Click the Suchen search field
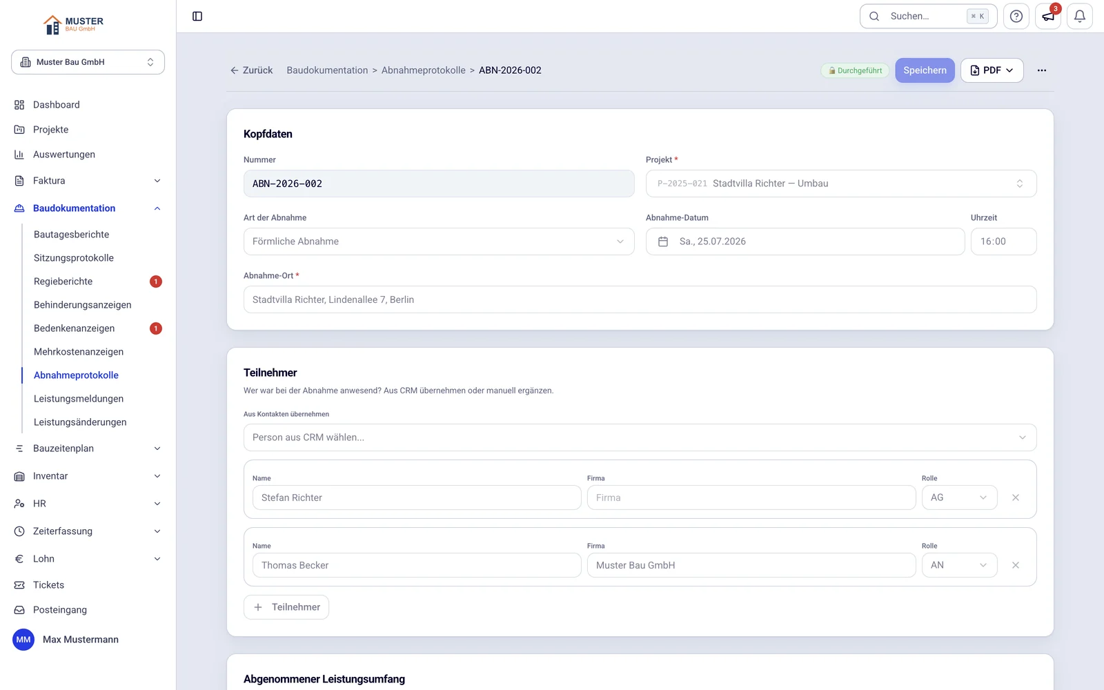Image resolution: width=1104 pixels, height=690 pixels. click(x=928, y=17)
